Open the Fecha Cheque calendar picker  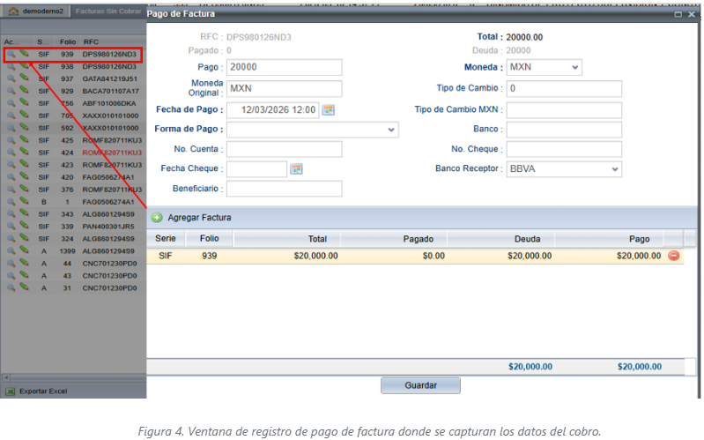pyautogui.click(x=297, y=168)
